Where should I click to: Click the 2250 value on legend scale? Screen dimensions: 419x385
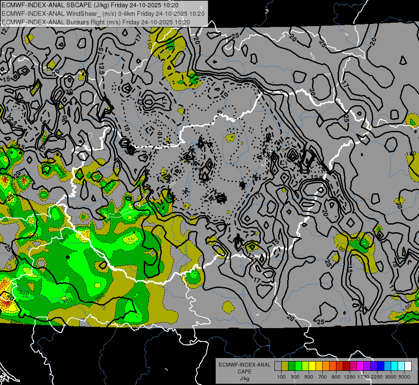(377, 377)
